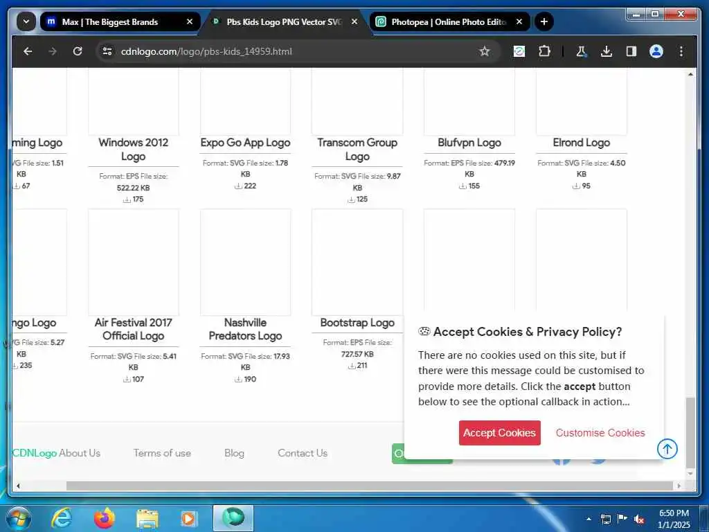Open Windows Media Player taskbar icon

pyautogui.click(x=188, y=518)
